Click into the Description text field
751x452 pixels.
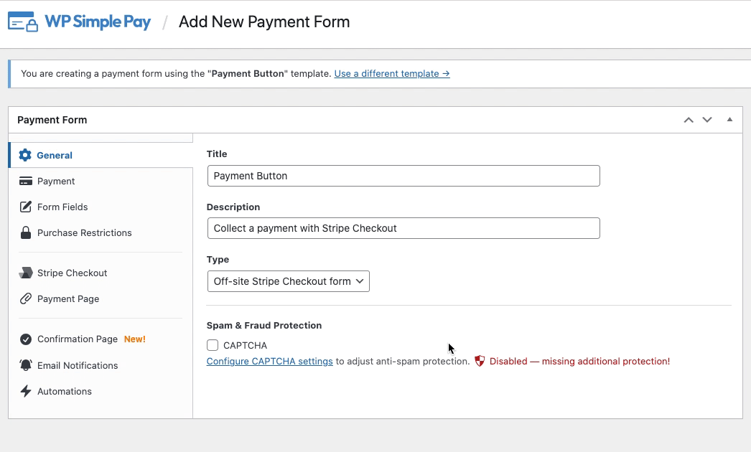click(x=403, y=228)
